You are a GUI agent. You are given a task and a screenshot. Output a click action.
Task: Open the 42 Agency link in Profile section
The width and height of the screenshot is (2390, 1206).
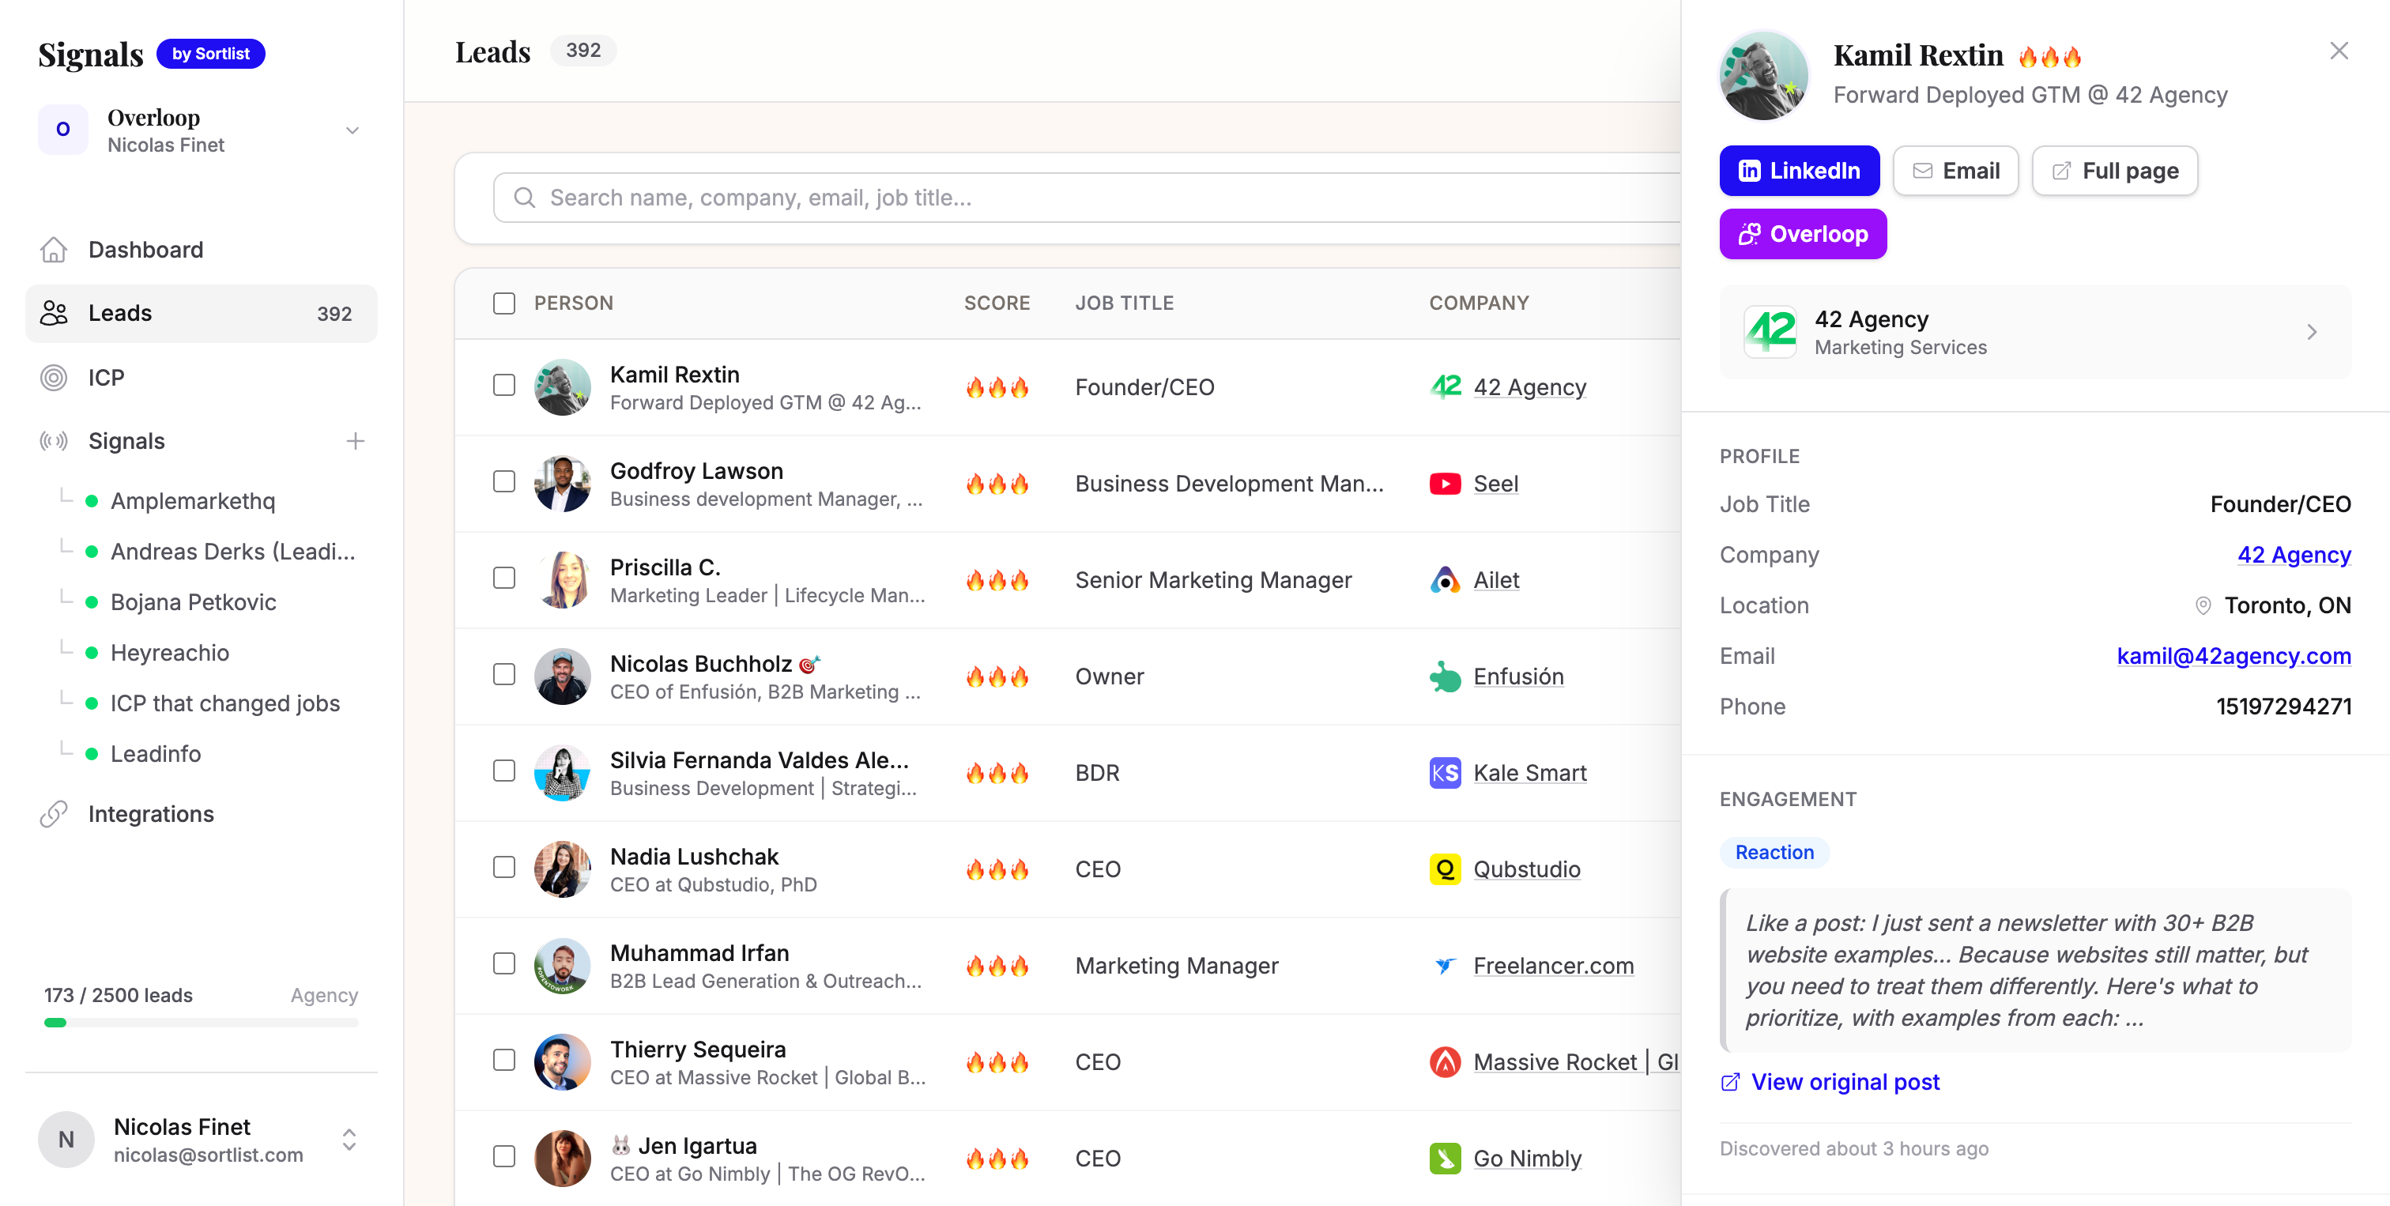2294,555
